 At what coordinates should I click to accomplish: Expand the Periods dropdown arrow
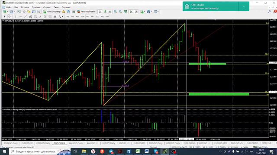151,12
